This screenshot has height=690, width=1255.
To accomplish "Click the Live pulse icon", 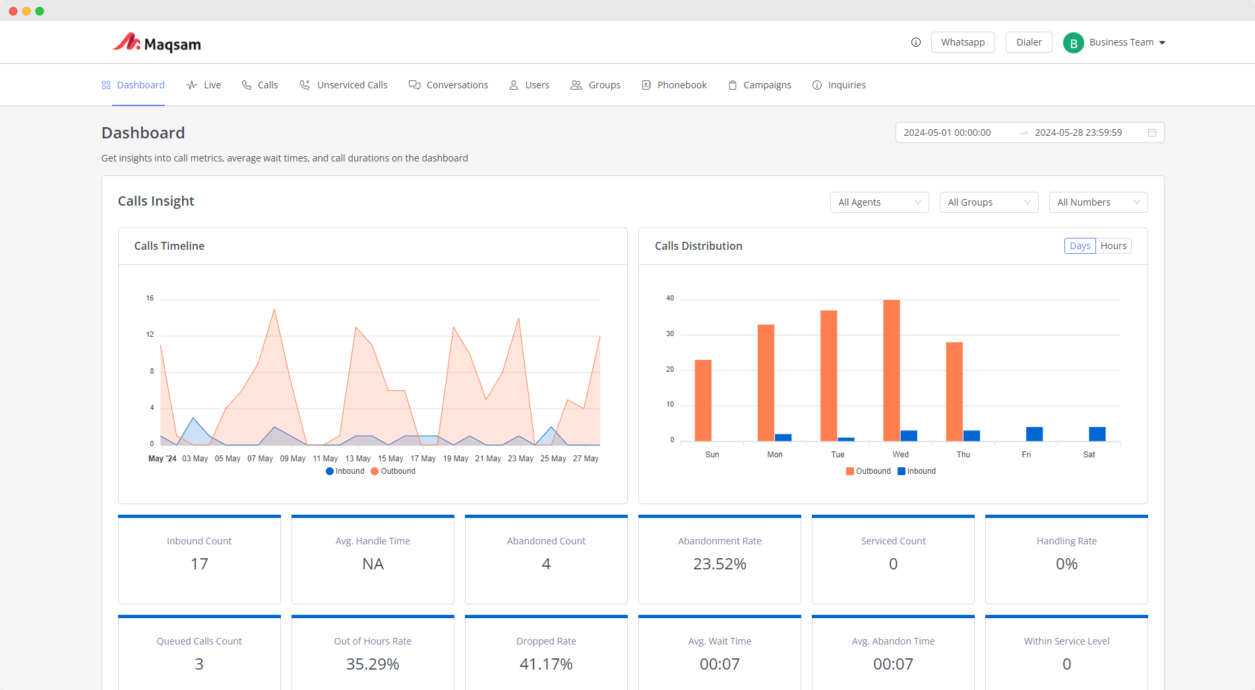I will (192, 85).
